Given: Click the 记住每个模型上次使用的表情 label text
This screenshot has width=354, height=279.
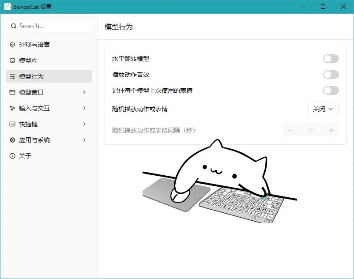Looking at the screenshot, I should click(152, 90).
